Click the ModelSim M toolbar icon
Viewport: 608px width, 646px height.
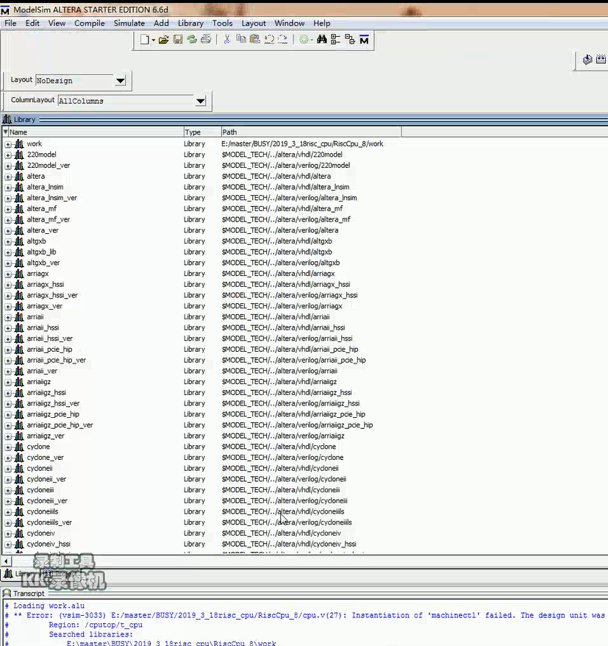pos(364,40)
